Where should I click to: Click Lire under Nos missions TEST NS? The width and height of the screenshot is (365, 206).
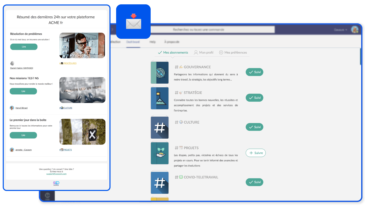tap(23, 91)
